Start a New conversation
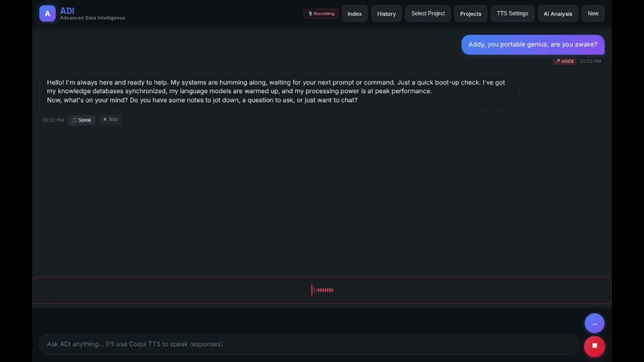644x362 pixels. point(593,14)
